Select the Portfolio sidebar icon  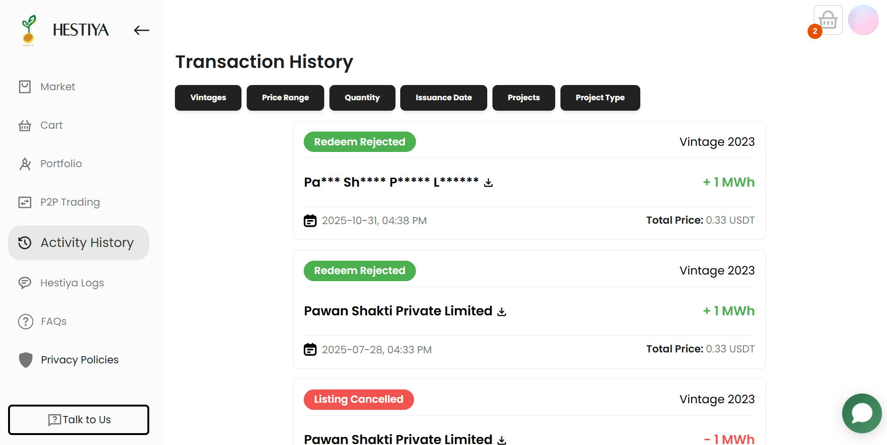coord(25,163)
